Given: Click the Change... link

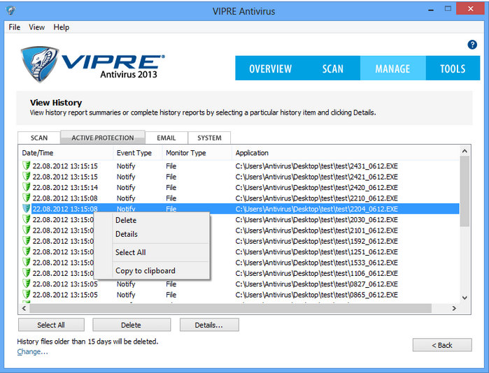Looking at the screenshot, I should tap(32, 352).
